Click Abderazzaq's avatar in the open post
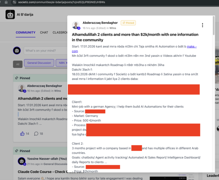 (x=76, y=25)
